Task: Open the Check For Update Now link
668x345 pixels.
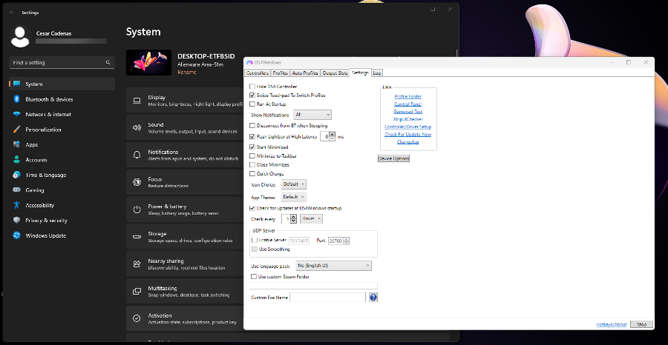Action: [407, 134]
